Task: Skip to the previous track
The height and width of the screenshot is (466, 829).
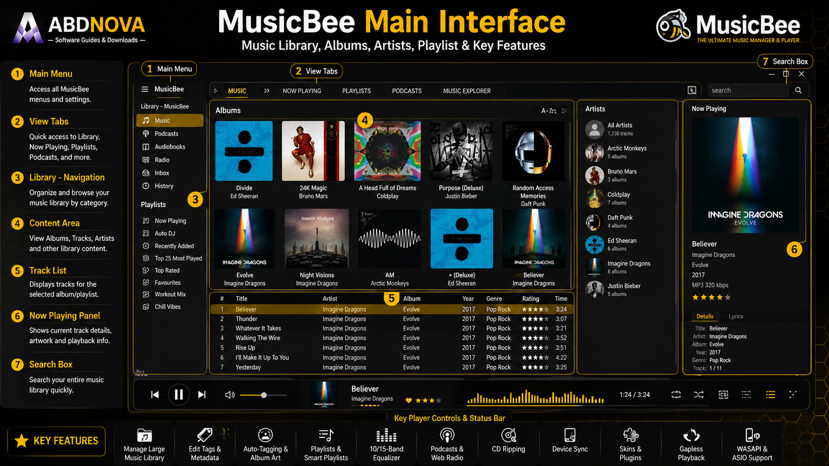Action: click(x=155, y=395)
